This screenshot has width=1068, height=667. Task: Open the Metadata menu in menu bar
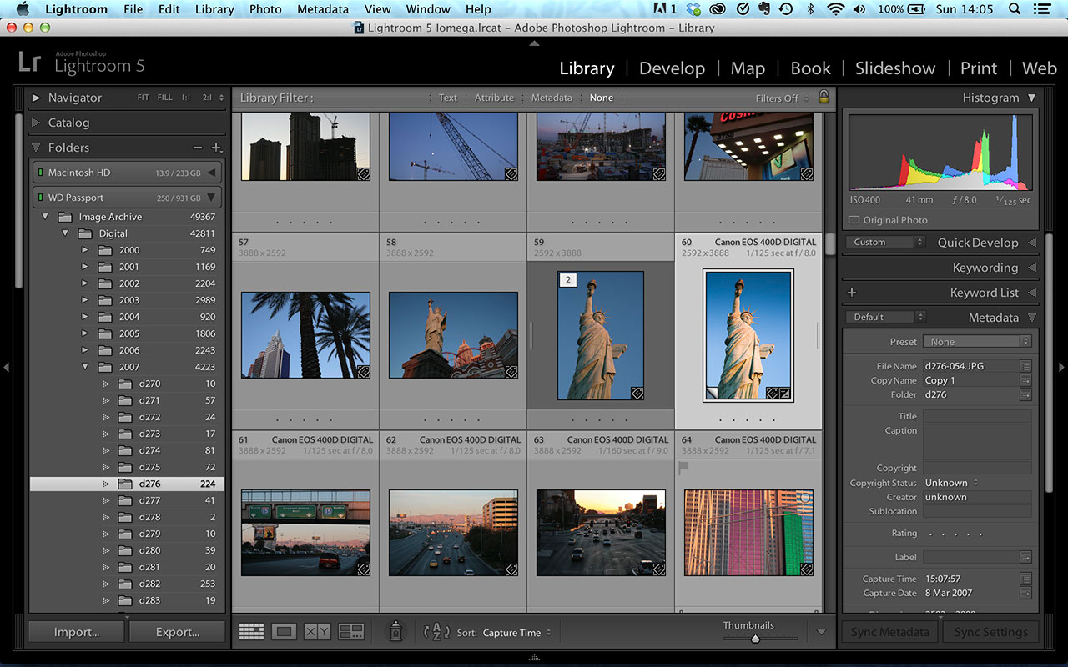click(x=323, y=9)
